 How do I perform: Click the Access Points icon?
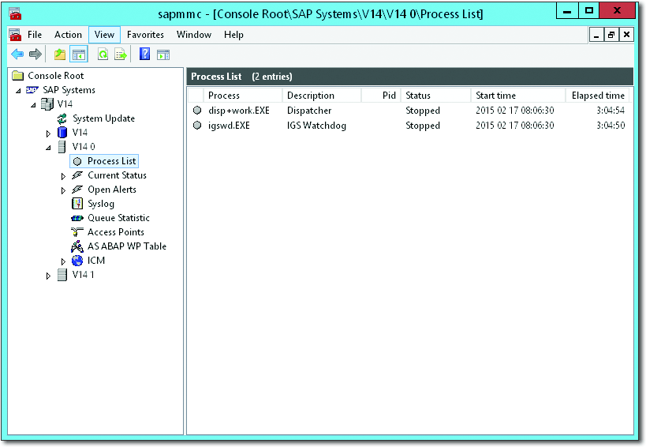[x=77, y=232]
